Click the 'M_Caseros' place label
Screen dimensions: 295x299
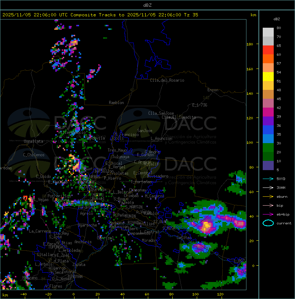[x=155, y=196]
